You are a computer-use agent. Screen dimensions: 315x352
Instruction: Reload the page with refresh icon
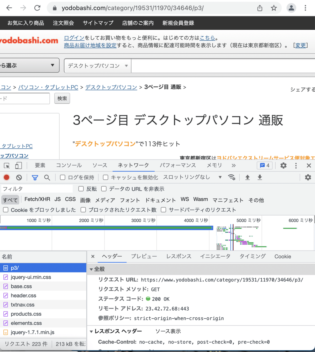[x=37, y=8]
